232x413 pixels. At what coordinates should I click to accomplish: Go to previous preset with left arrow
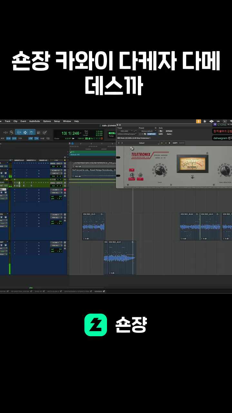click(119, 143)
